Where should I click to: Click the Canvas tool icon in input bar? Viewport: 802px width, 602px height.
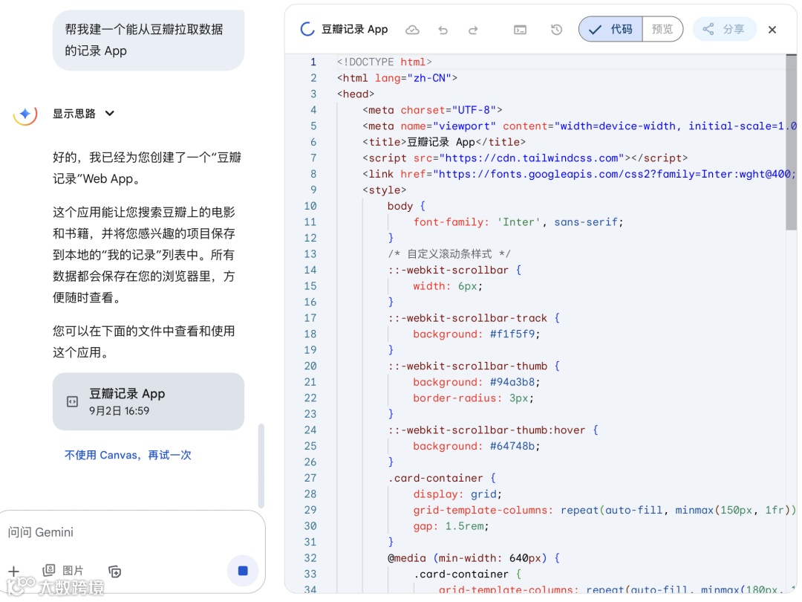(115, 572)
